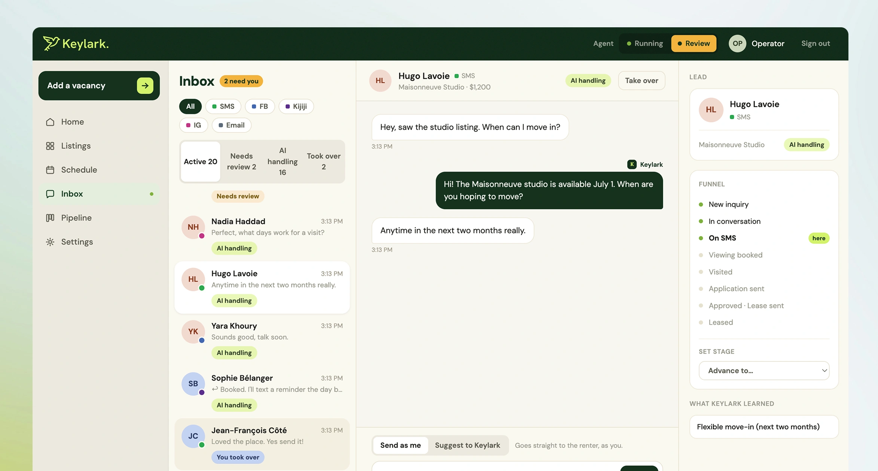
Task: Click message "Anytime in the next two months really."
Action: (452, 231)
